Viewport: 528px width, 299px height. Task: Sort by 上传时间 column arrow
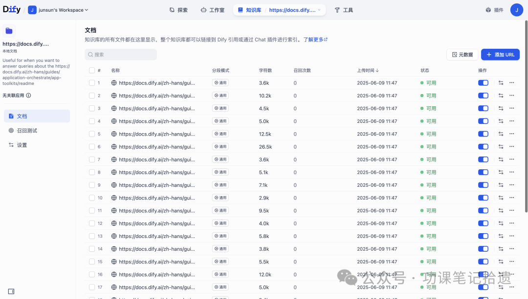click(x=377, y=70)
